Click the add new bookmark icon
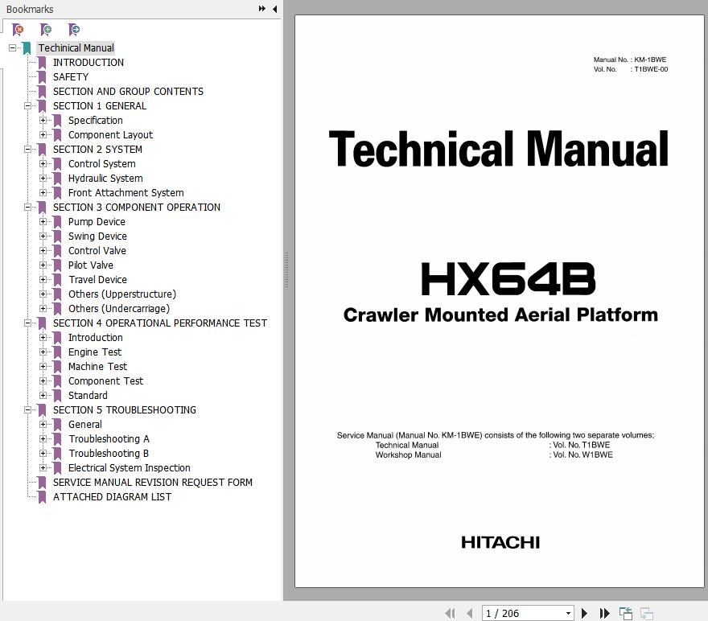The height and width of the screenshot is (621, 708). [46, 30]
